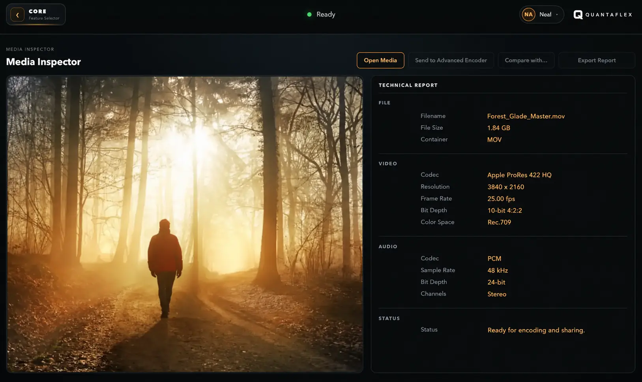Click the Stereo channels value
The height and width of the screenshot is (382, 642).
(x=497, y=294)
